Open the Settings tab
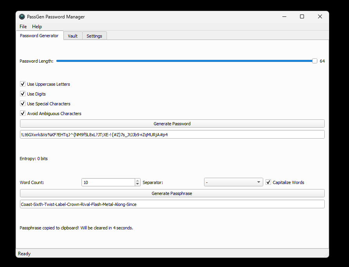349x267 pixels. pyautogui.click(x=94, y=36)
